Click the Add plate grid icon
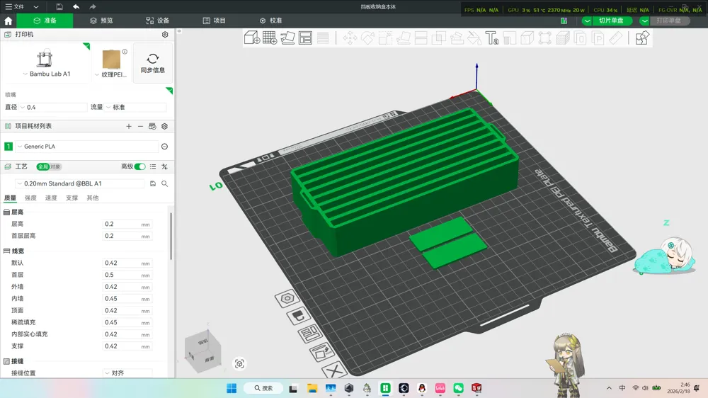This screenshot has height=398, width=708. tap(270, 38)
